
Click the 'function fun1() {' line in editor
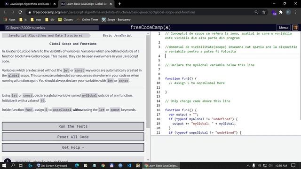[181, 78]
